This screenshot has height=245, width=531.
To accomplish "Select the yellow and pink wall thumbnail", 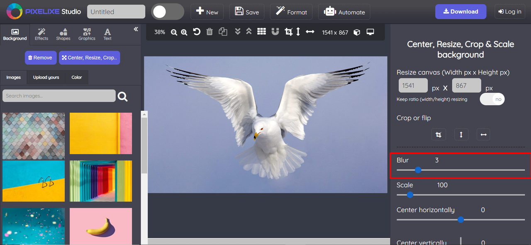I will 101,133.
